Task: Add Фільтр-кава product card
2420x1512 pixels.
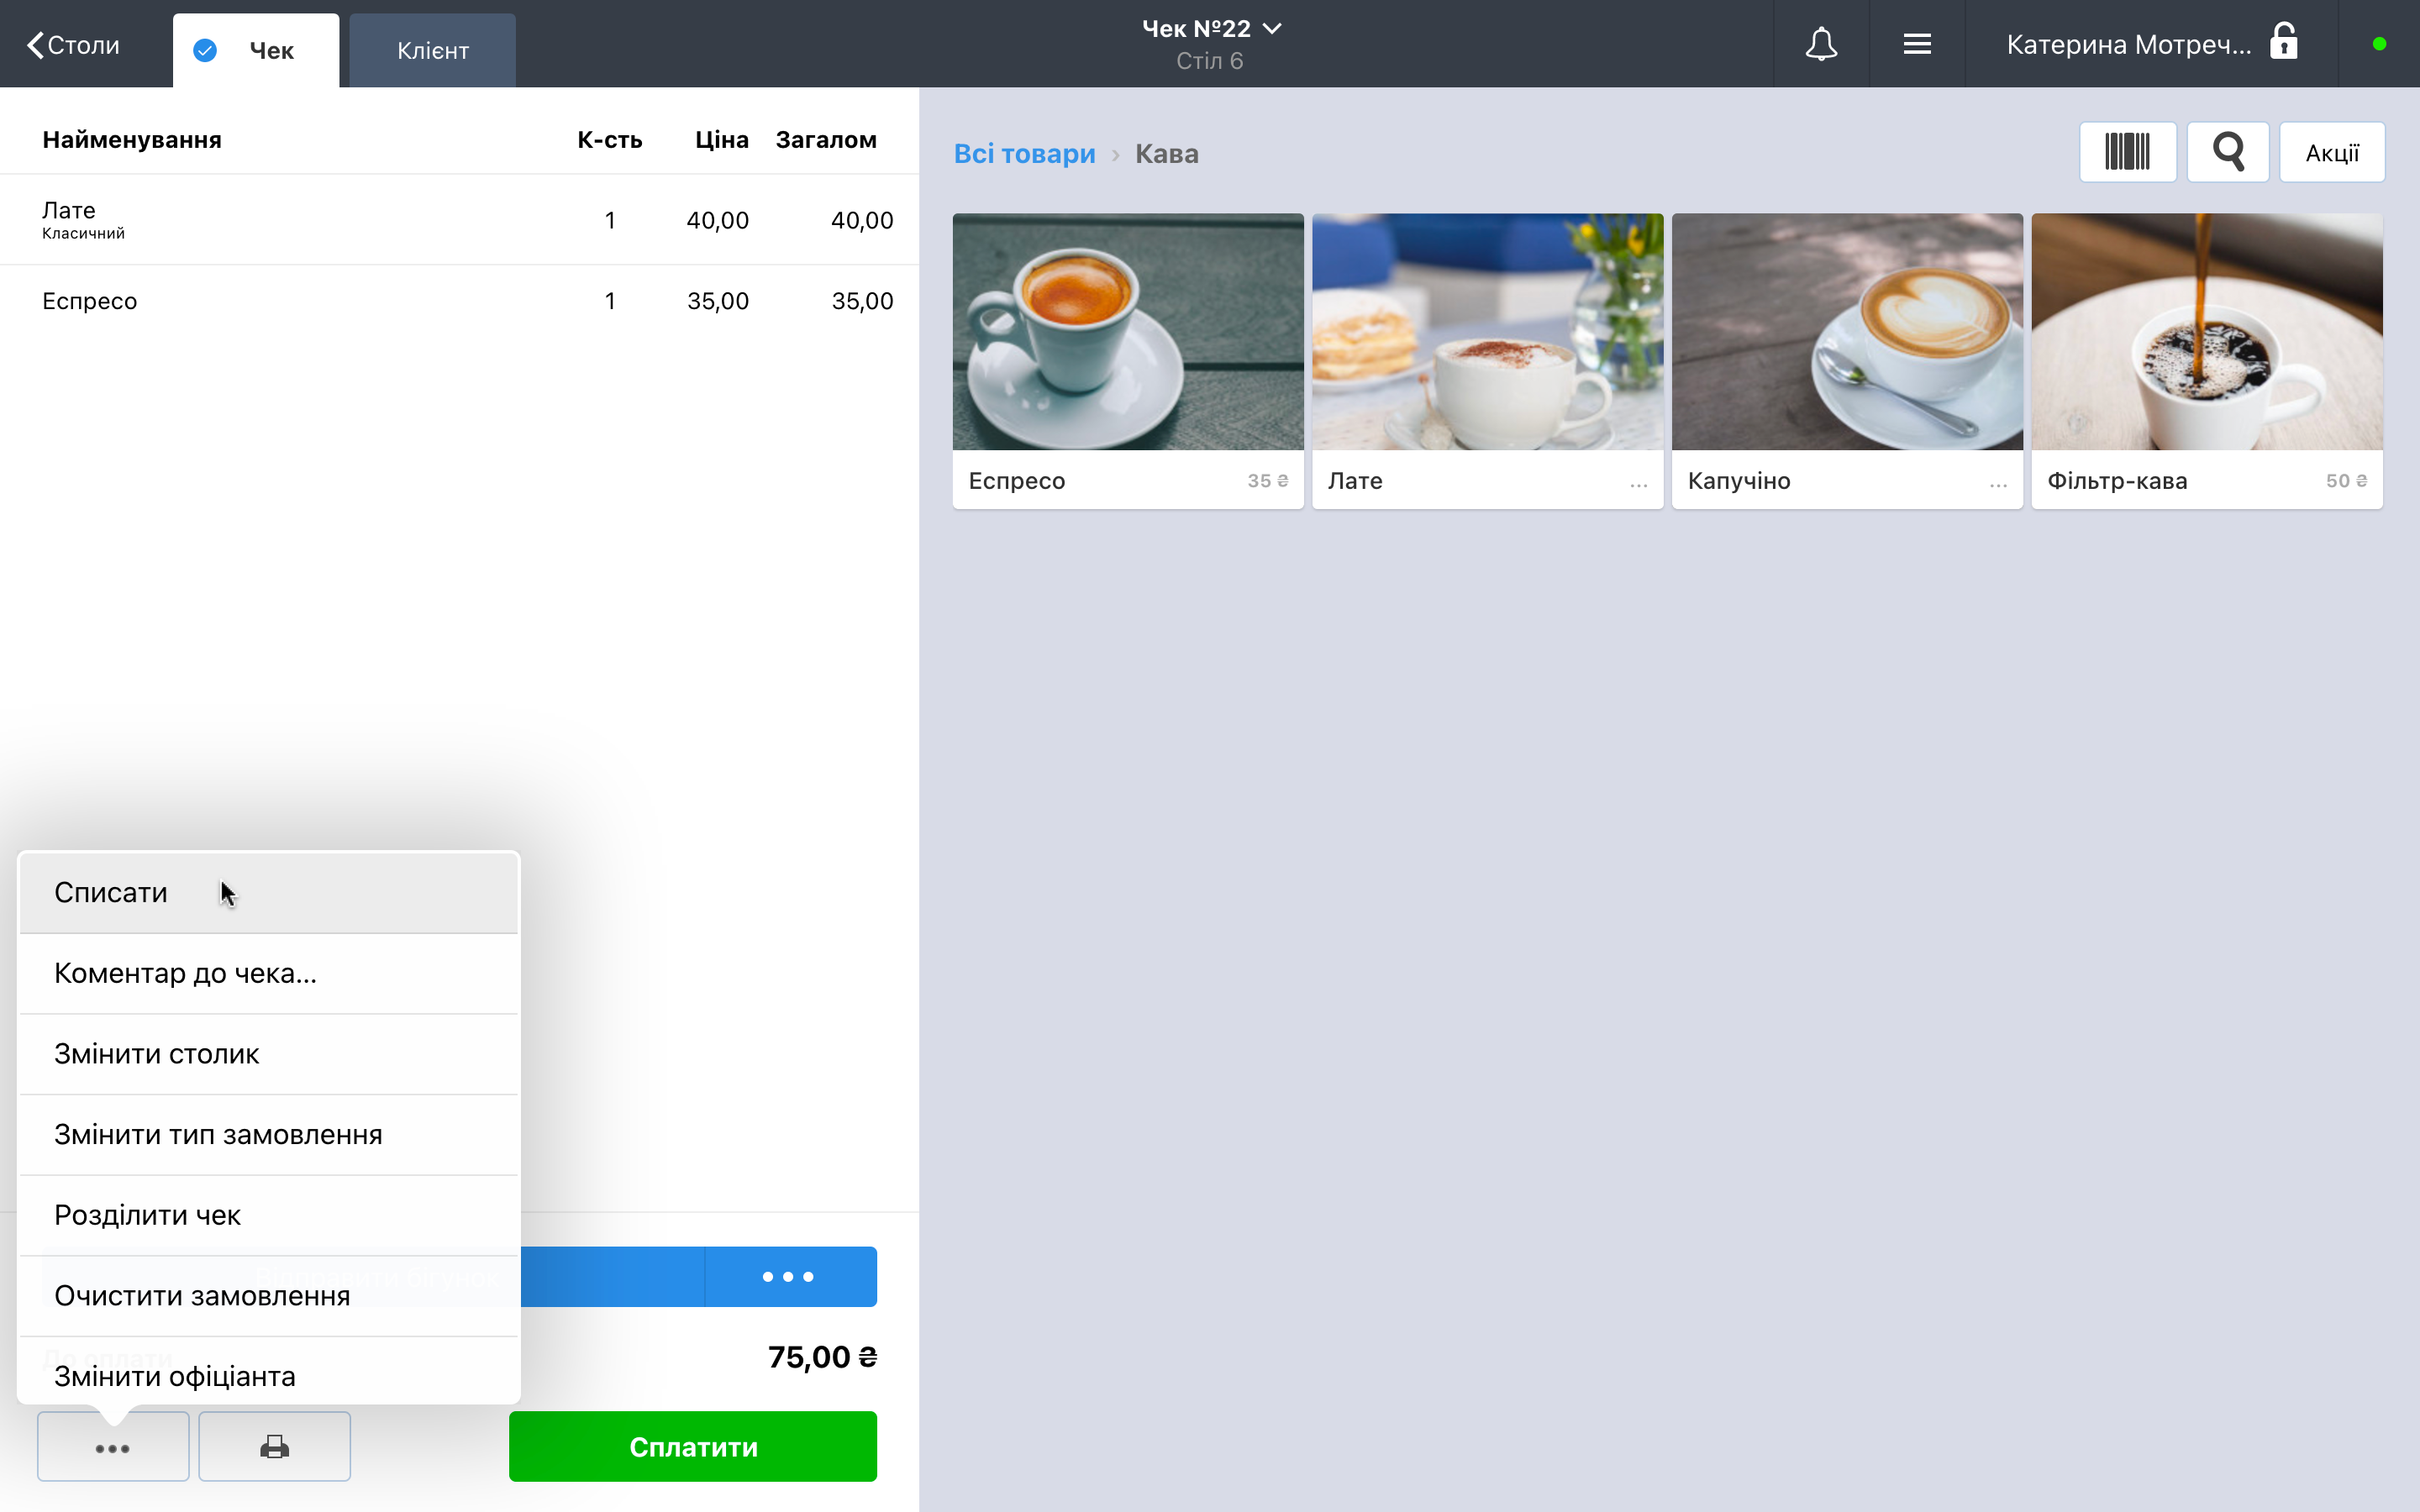Action: click(2207, 361)
